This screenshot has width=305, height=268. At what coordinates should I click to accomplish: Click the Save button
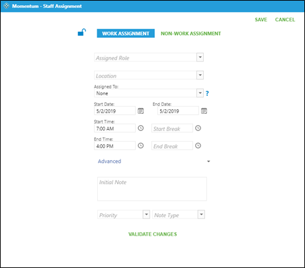click(261, 20)
